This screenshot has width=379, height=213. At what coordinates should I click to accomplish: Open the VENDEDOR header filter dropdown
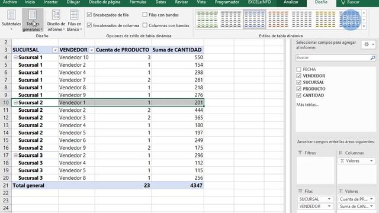(x=92, y=50)
